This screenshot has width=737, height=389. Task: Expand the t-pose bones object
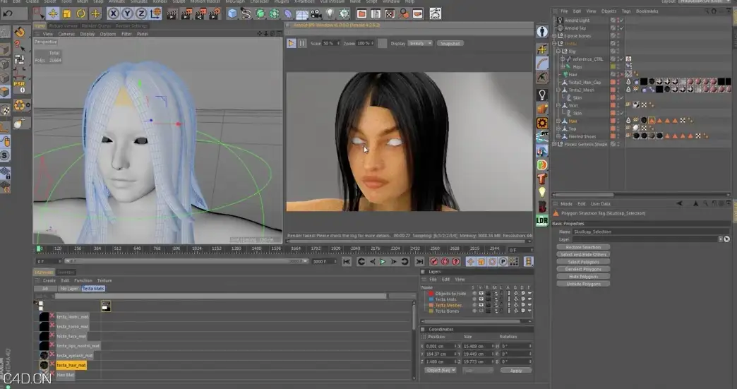click(x=554, y=36)
